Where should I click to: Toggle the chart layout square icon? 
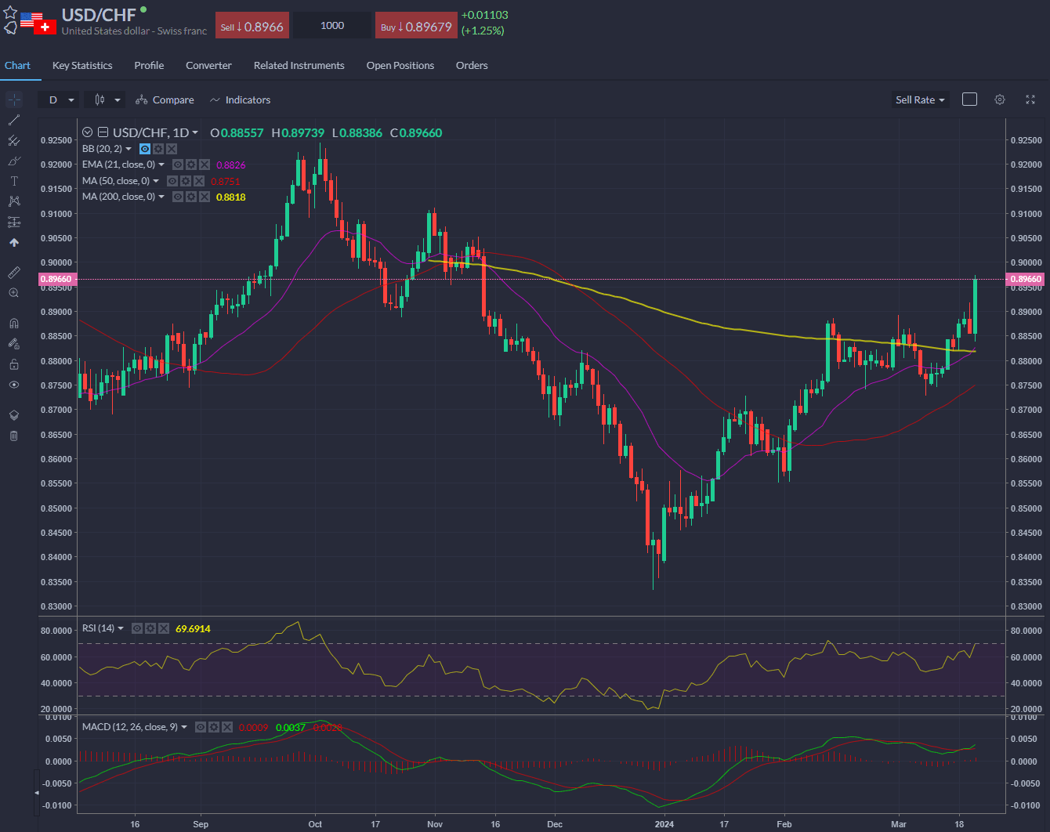[x=969, y=99]
